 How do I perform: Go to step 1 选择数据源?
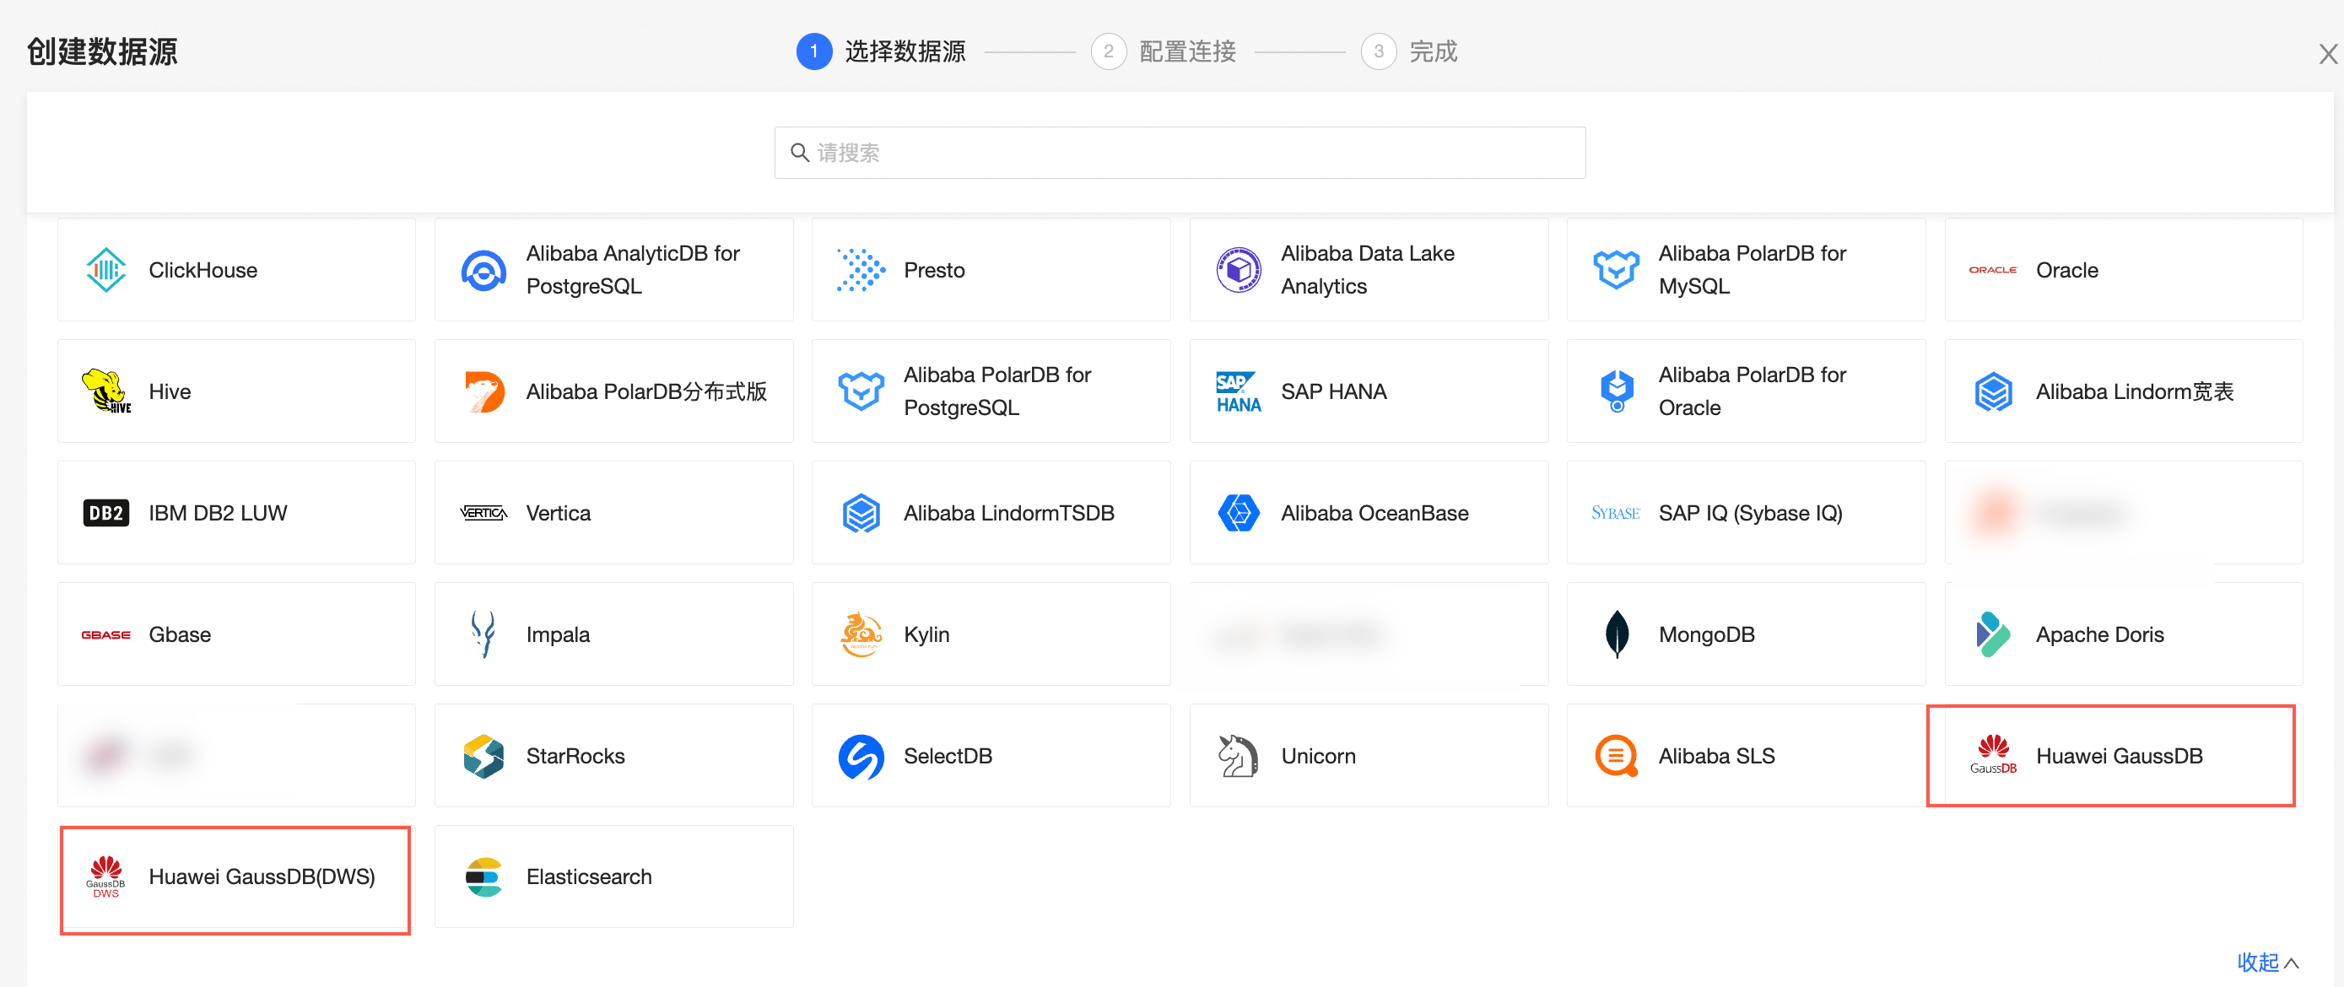pyautogui.click(x=881, y=51)
